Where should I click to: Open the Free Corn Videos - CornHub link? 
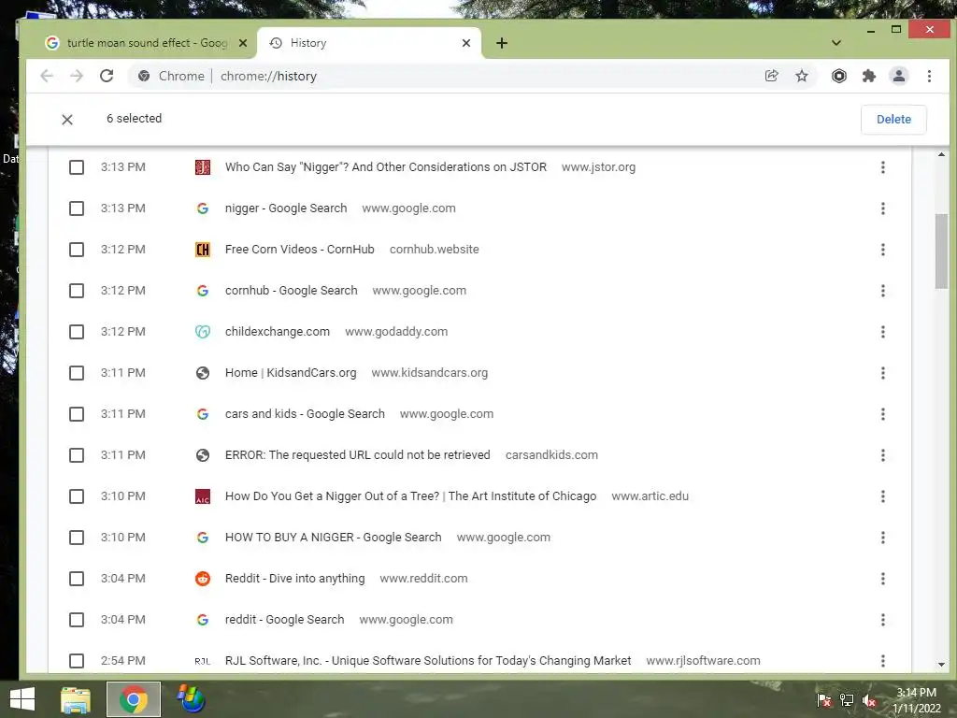click(x=300, y=250)
